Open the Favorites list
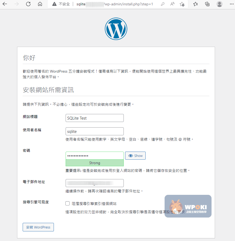The width and height of the screenshot is (235, 241). click(x=195, y=4)
